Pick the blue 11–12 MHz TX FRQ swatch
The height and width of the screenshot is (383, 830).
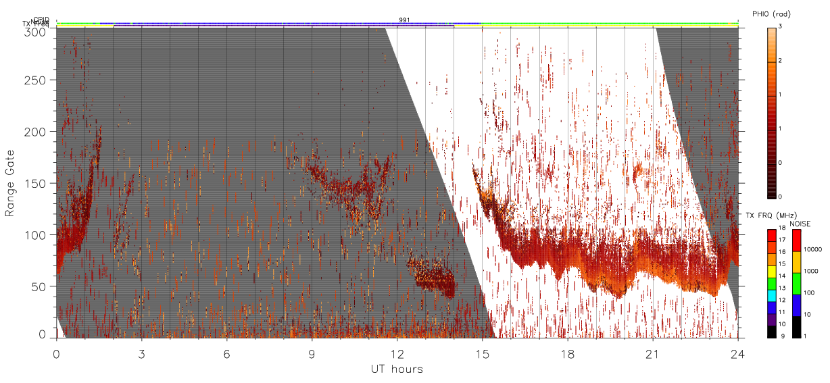click(x=772, y=308)
